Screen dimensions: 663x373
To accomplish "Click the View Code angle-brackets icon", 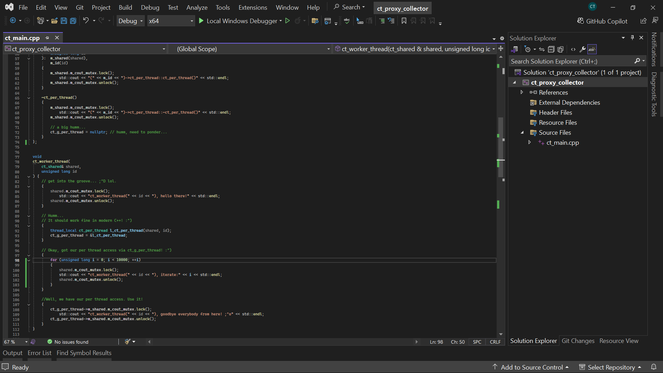I will pyautogui.click(x=573, y=49).
